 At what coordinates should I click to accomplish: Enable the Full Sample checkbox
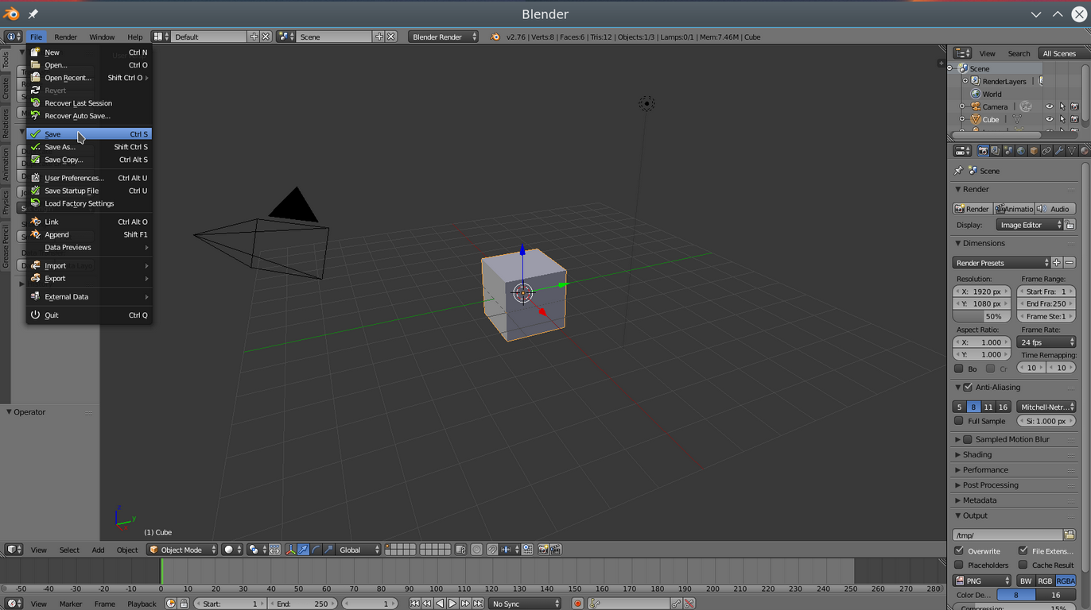tap(959, 421)
